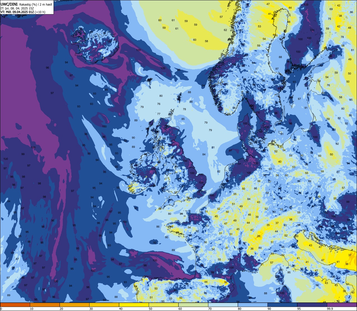Viewport: 357px width, 311px height.
Task: Click the legend label 99.9
Action: pos(330,309)
